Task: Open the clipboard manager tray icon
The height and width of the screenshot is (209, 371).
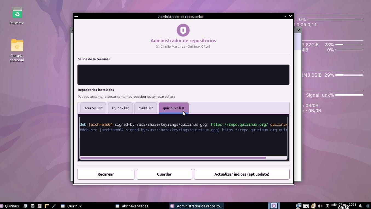Action: [x=313, y=206]
